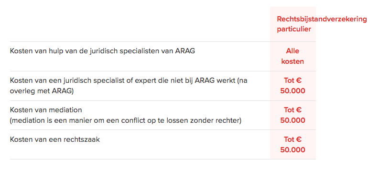Click the Rechtsbijstandverzekering particulier column header
Viewport: 390px width, 178px height.
click(x=322, y=24)
